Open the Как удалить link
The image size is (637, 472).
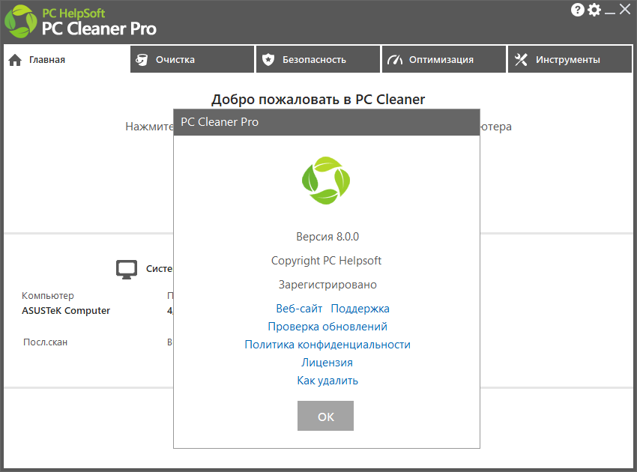coord(327,381)
